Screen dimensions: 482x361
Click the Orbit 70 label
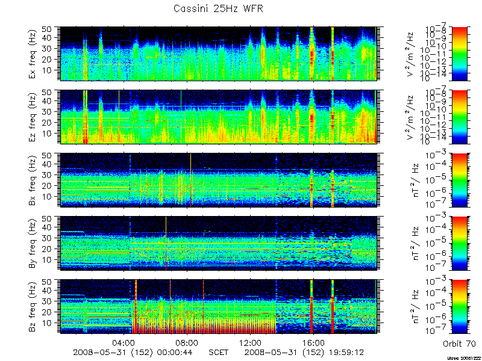[x=459, y=344]
